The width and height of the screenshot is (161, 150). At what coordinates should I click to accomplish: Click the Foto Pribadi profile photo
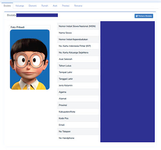(30, 60)
